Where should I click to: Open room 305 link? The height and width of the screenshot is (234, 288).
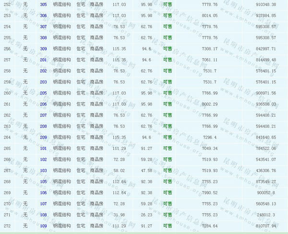tap(43, 4)
